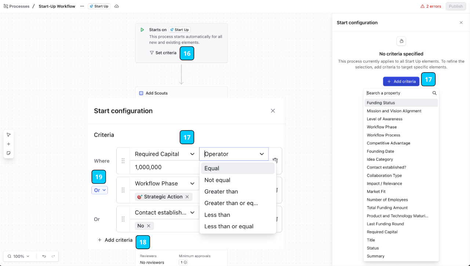Click Add criteria link below the criteria rows
The width and height of the screenshot is (470, 266).
[x=115, y=240]
